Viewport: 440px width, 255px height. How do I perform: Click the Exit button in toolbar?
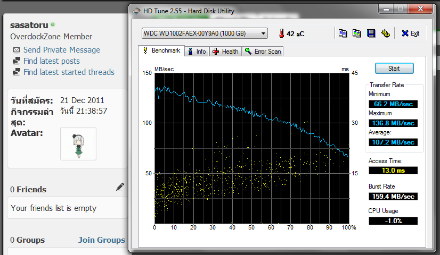(x=410, y=33)
